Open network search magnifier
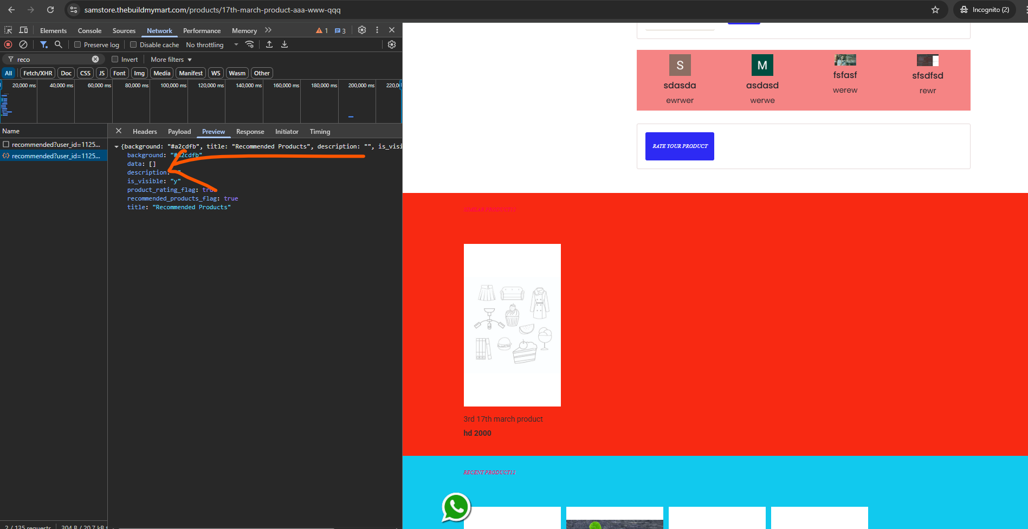The image size is (1028, 529). tap(59, 44)
